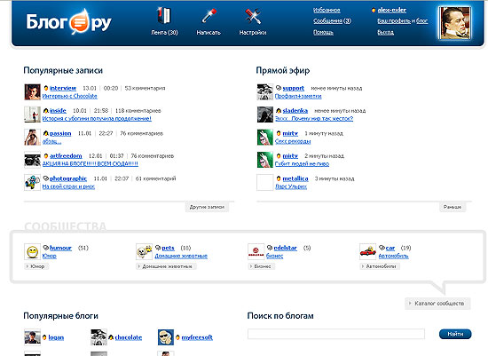
Task: Open the edelstar community logo icon
Action: click(x=256, y=251)
